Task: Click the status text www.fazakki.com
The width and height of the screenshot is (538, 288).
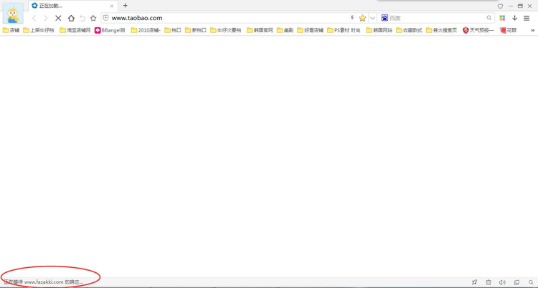Action: click(x=44, y=282)
